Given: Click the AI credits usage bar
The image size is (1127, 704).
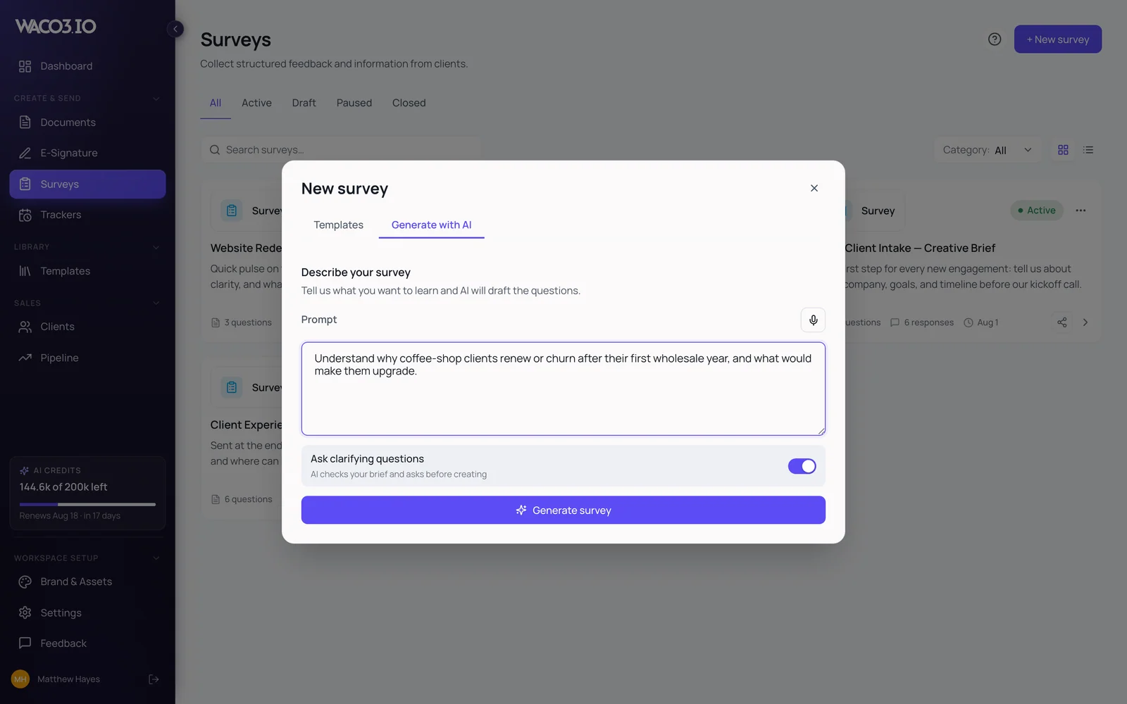Looking at the screenshot, I should tap(87, 504).
